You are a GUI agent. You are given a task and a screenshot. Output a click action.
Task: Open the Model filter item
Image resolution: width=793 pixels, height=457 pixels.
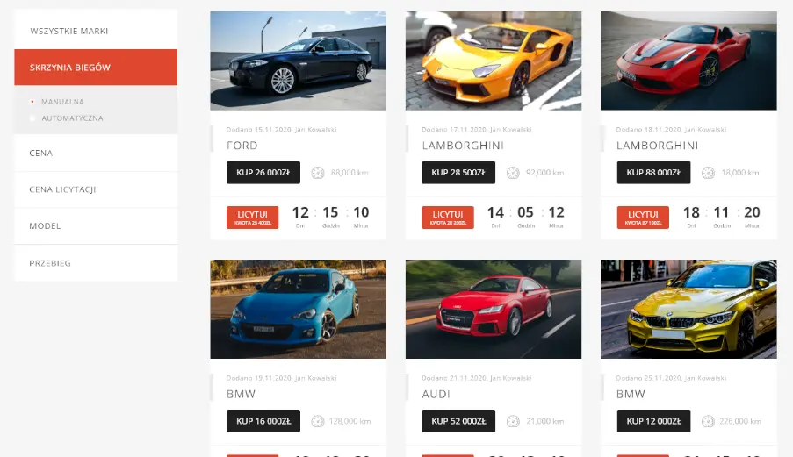[x=96, y=225]
